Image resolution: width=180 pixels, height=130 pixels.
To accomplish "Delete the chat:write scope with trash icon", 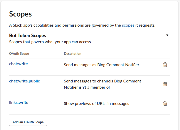I will pyautogui.click(x=165, y=65).
